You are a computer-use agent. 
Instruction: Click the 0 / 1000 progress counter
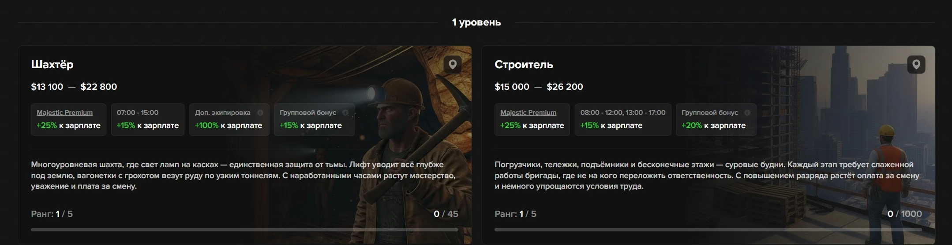904,214
